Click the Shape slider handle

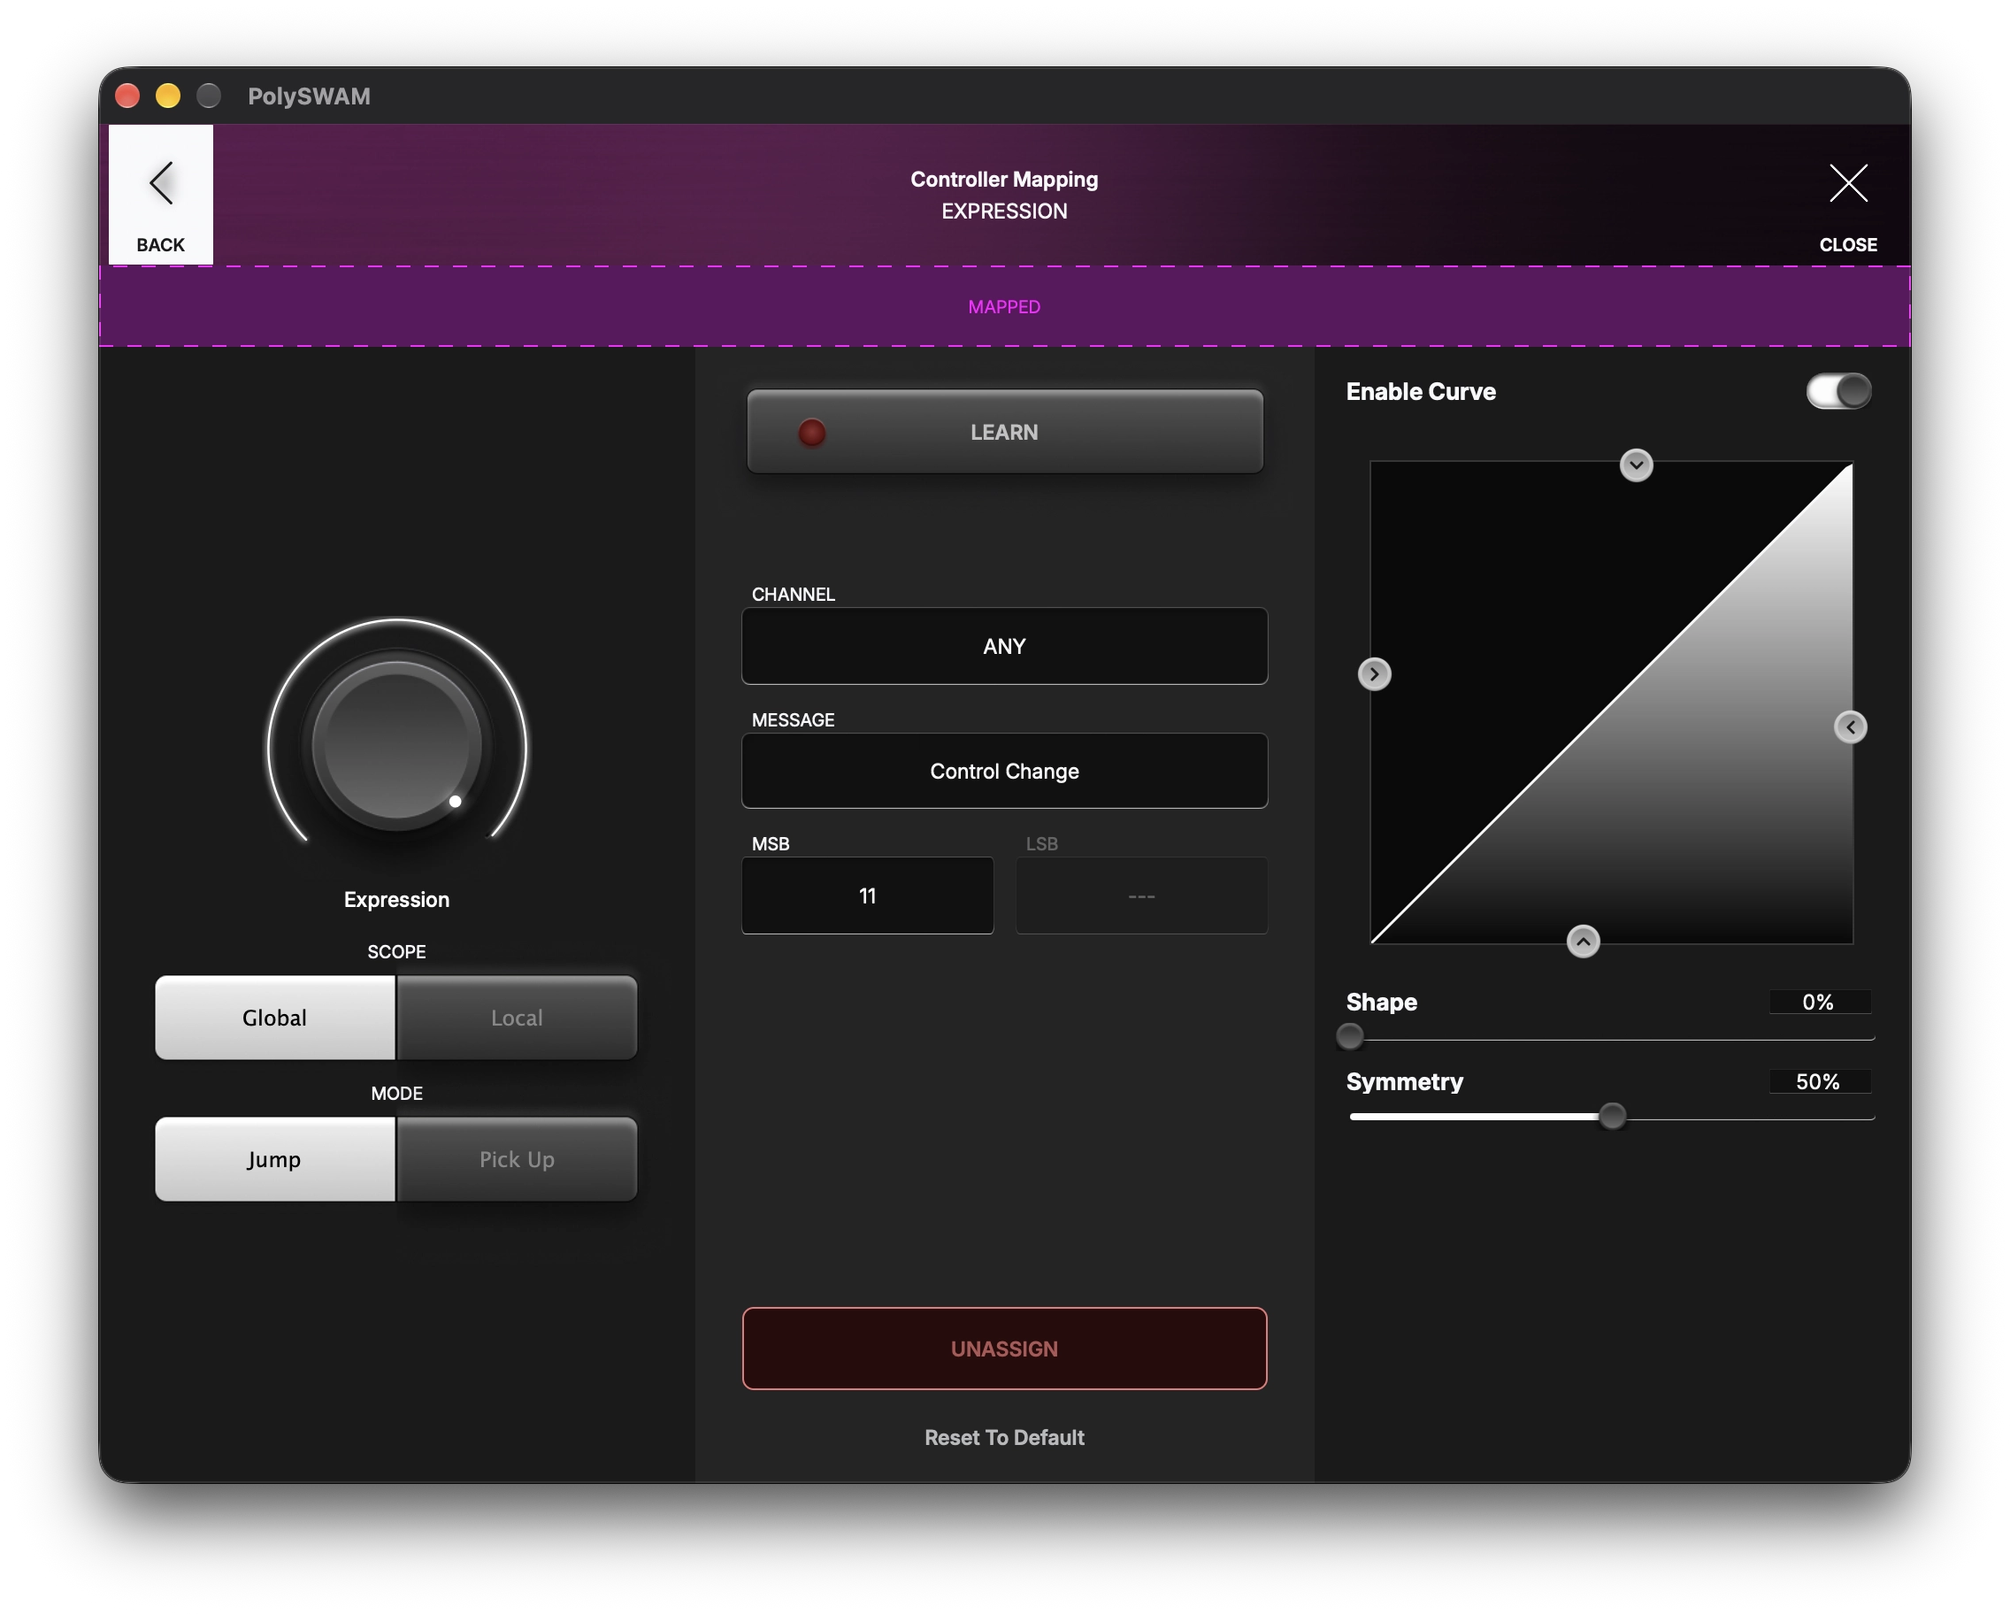[x=1349, y=1036]
